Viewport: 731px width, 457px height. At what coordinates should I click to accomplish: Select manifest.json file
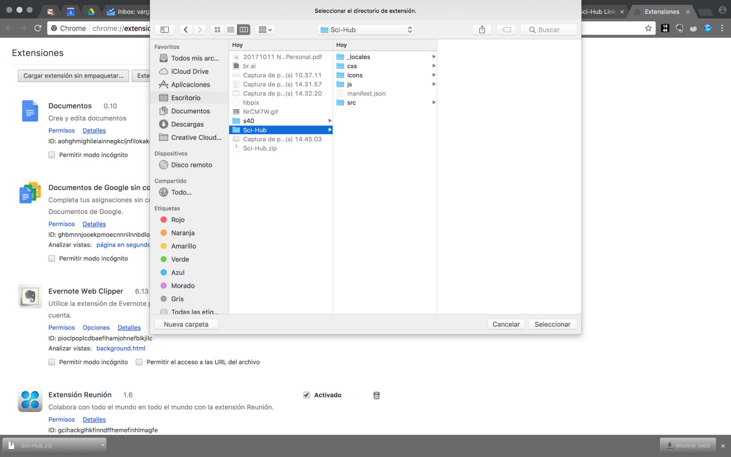[385, 93]
